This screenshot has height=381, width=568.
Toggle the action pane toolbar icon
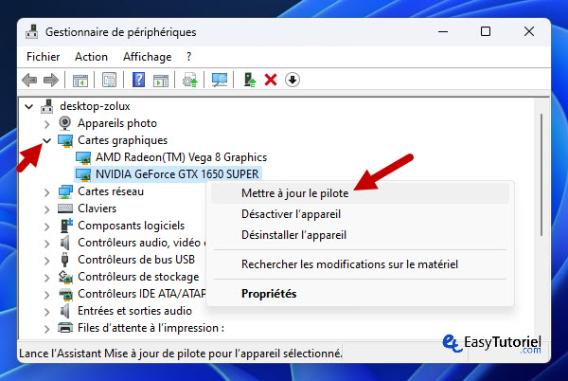tap(161, 81)
